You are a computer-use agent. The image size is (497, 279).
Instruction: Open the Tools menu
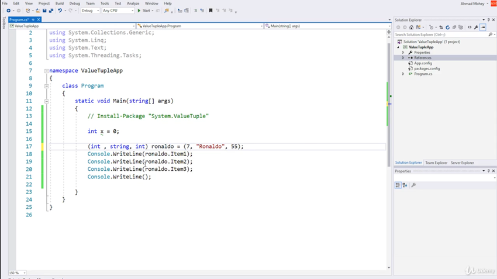point(105,4)
